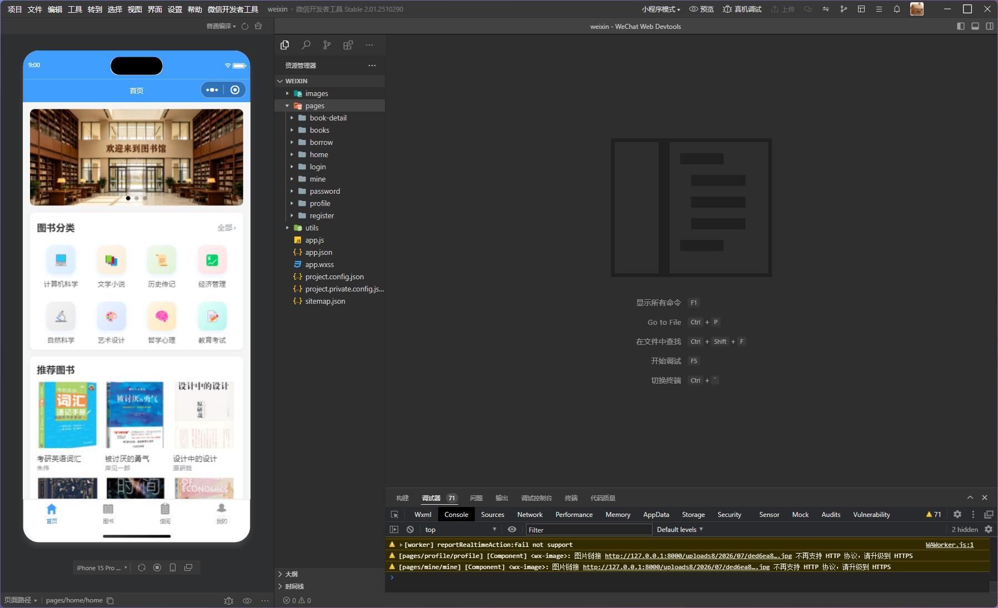998x608 pixels.
Task: Open more actions beside 资源管理器
Action: [372, 66]
